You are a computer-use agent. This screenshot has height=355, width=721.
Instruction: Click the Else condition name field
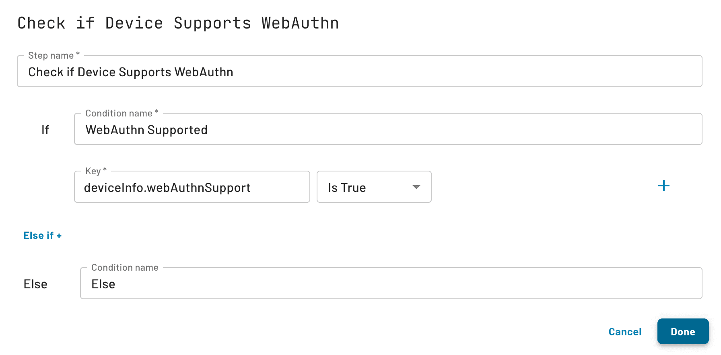pyautogui.click(x=322, y=284)
